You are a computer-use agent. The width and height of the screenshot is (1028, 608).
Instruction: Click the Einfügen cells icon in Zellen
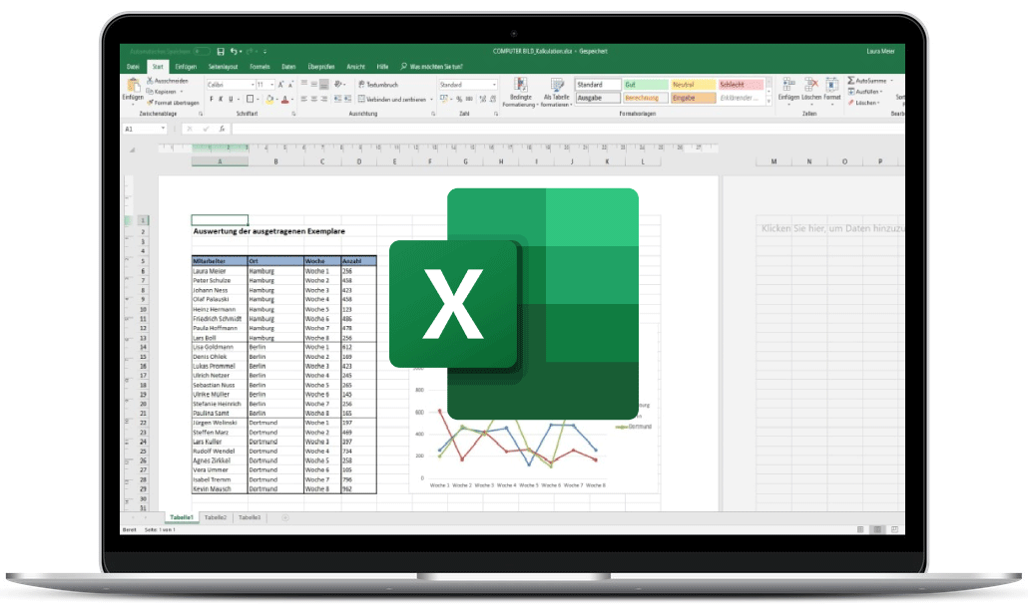tap(788, 85)
